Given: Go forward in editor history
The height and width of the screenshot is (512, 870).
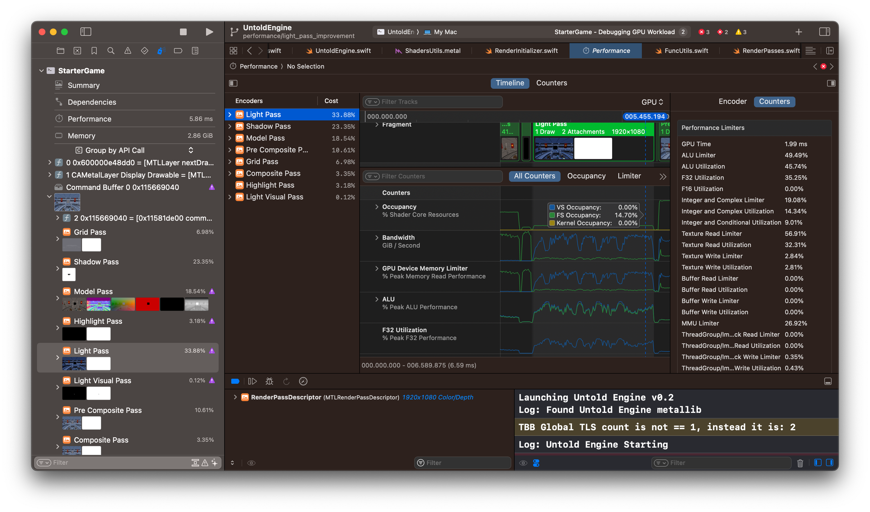Looking at the screenshot, I should (x=260, y=51).
